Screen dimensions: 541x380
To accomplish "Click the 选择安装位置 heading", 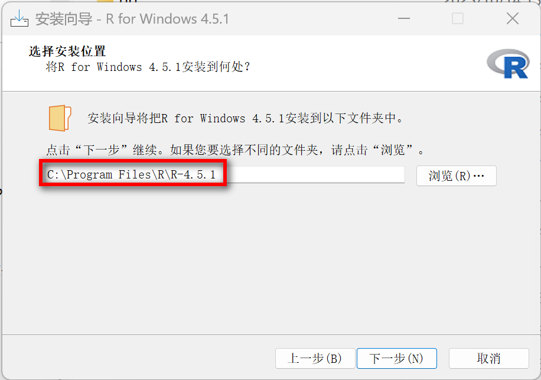I will [67, 51].
